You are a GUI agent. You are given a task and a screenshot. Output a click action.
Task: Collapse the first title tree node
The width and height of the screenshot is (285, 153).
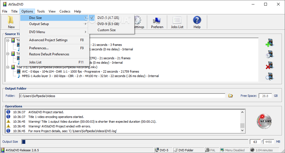coord(7,40)
